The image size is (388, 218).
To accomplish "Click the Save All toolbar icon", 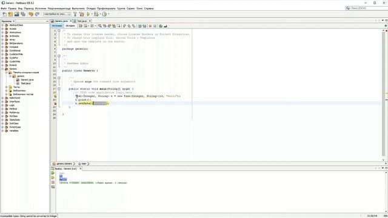I will 23,15.
